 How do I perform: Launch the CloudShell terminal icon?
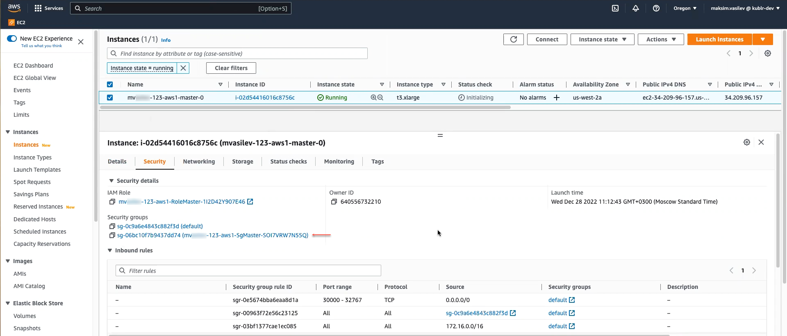click(615, 8)
